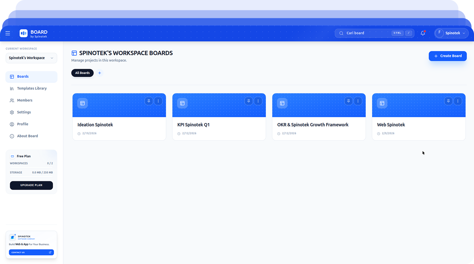Switch to the Templates Library section
Screen dimensions: 474x264
click(x=31, y=88)
